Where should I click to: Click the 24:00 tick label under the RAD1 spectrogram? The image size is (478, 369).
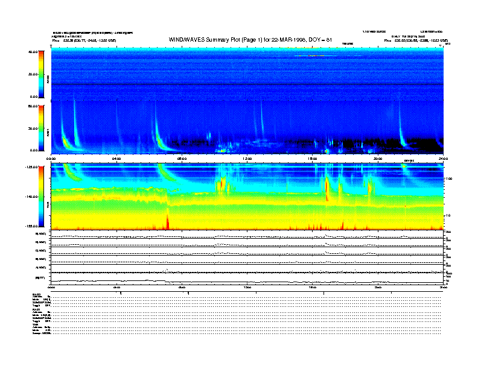443,159
